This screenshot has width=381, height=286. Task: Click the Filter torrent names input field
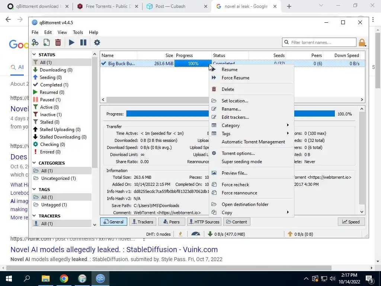click(319, 42)
